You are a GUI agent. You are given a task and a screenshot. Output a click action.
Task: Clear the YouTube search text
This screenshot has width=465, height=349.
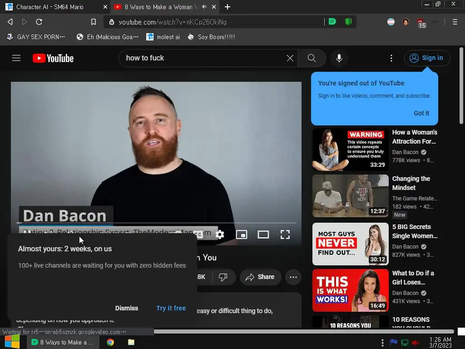[290, 58]
